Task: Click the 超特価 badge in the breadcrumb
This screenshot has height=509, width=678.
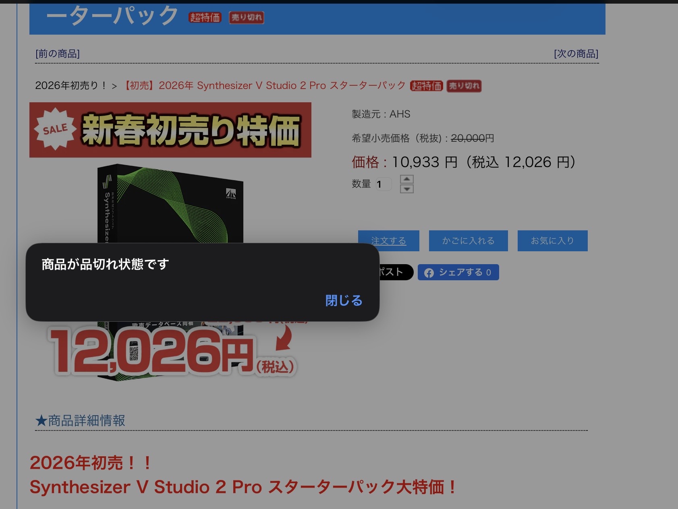Action: (x=426, y=86)
